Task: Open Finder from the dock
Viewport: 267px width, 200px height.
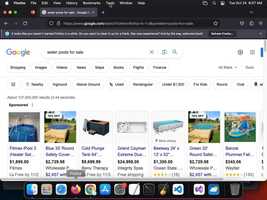Action: click(32, 189)
